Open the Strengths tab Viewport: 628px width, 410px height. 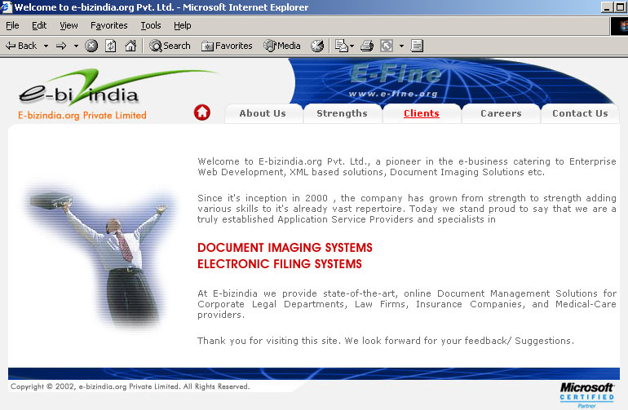(342, 113)
